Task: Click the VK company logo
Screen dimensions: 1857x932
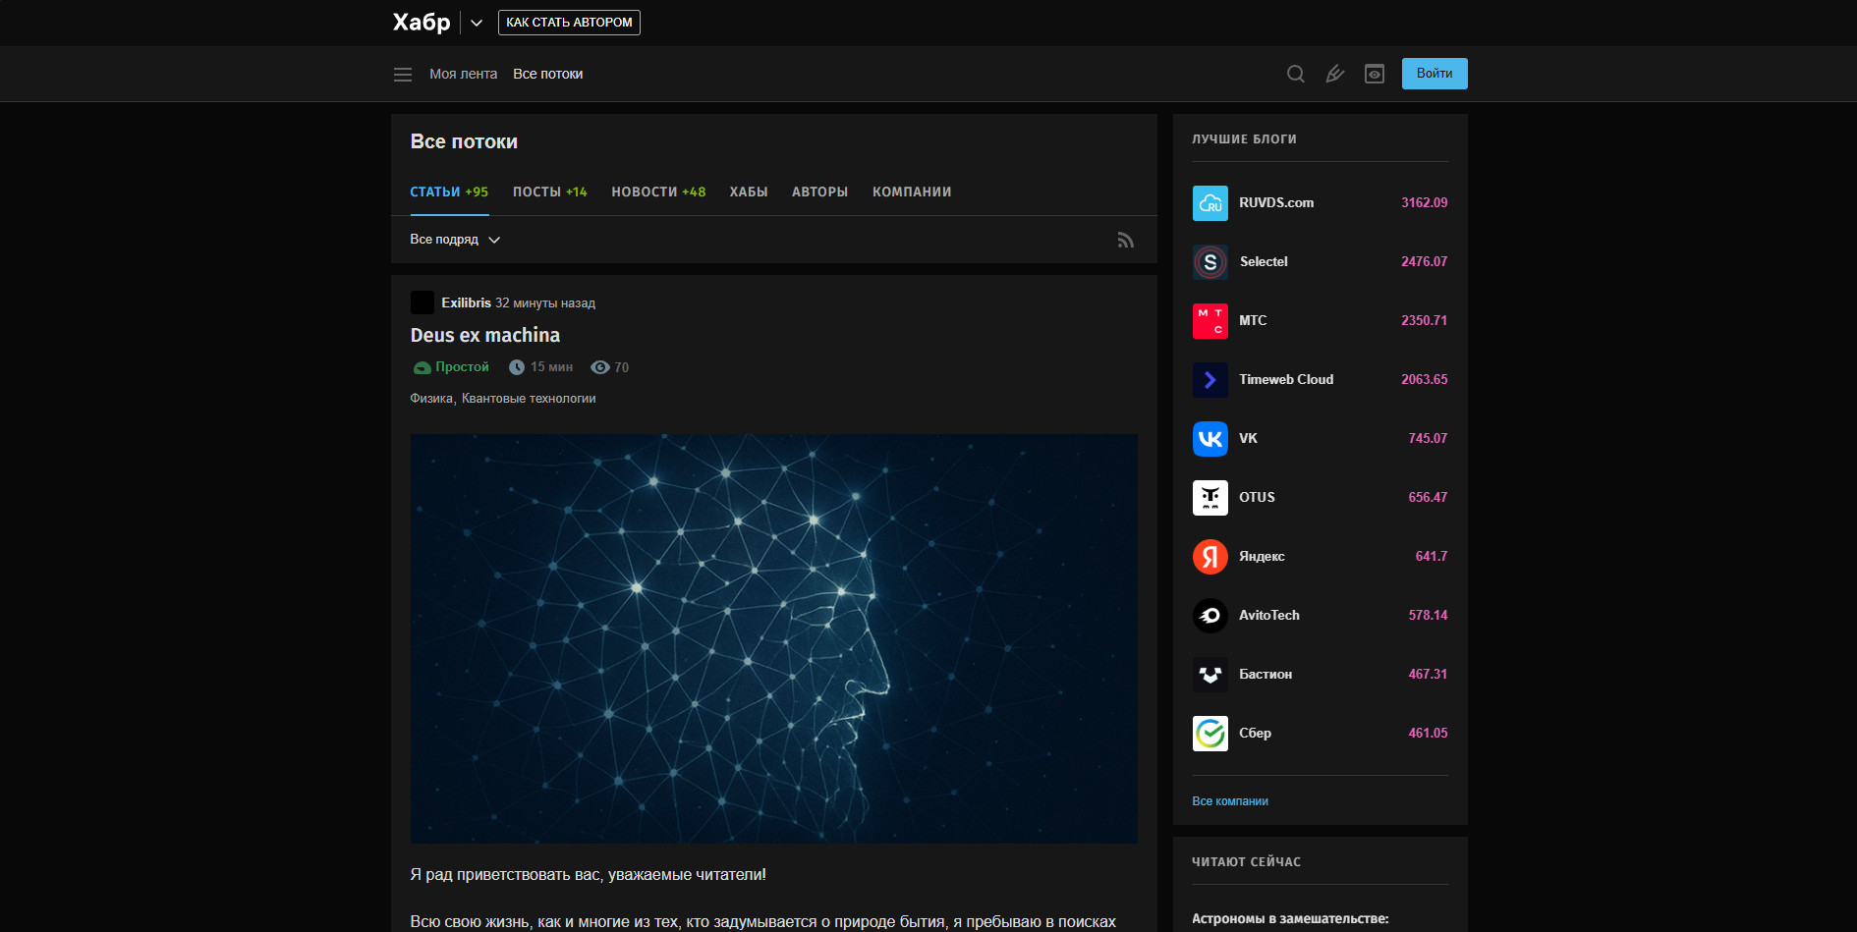Action: (1210, 439)
